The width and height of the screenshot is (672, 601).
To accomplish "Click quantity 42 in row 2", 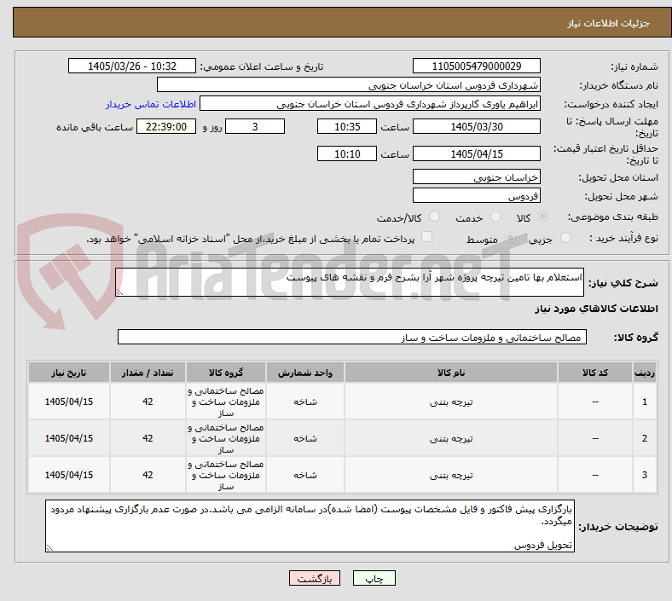I will tap(148, 439).
